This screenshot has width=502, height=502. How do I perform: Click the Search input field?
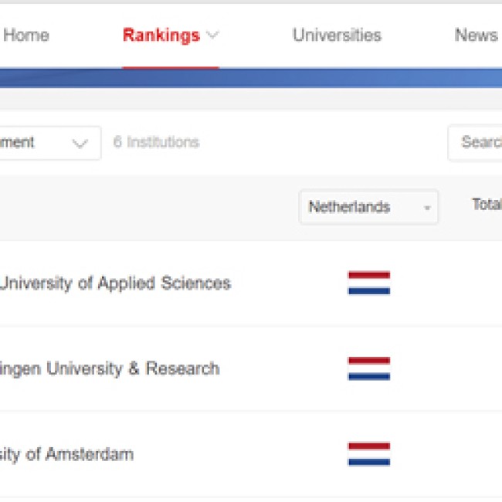point(475,142)
